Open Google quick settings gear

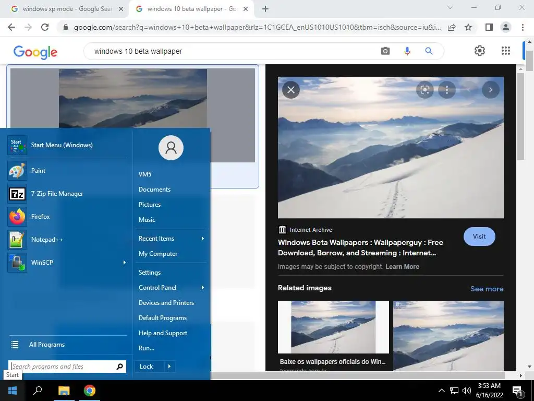point(480,51)
